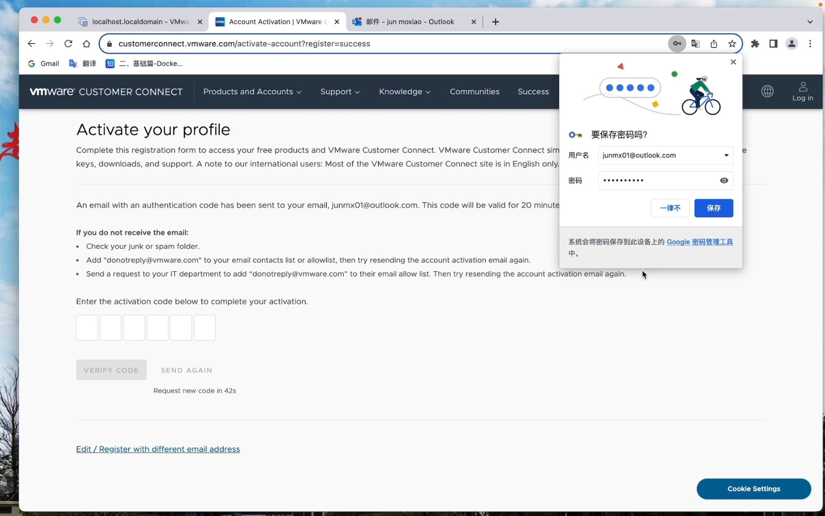The height and width of the screenshot is (516, 825).
Task: Open Cookie Settings button
Action: (x=753, y=489)
